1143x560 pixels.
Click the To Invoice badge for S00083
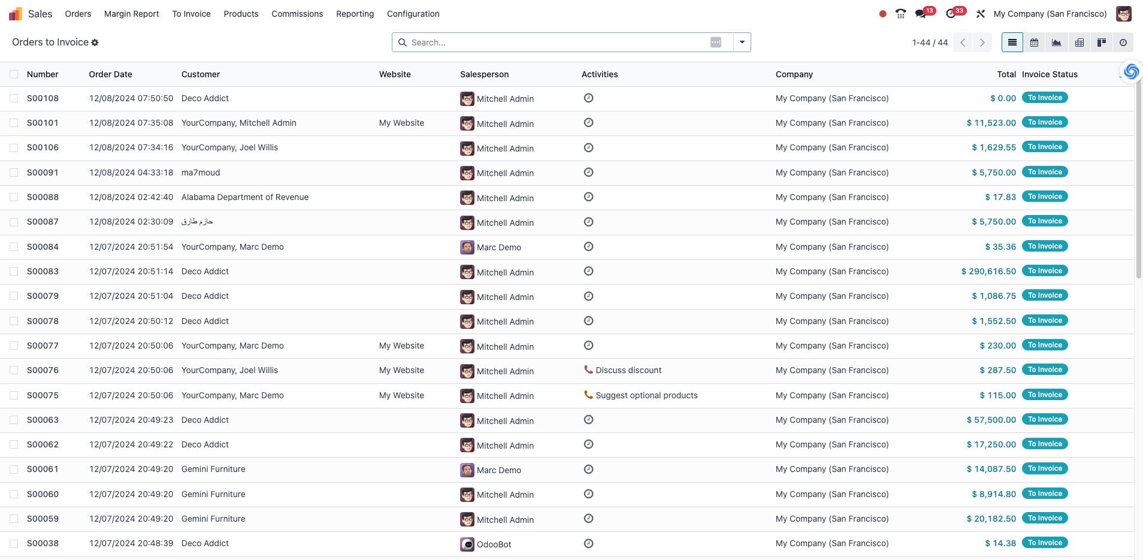tap(1045, 271)
